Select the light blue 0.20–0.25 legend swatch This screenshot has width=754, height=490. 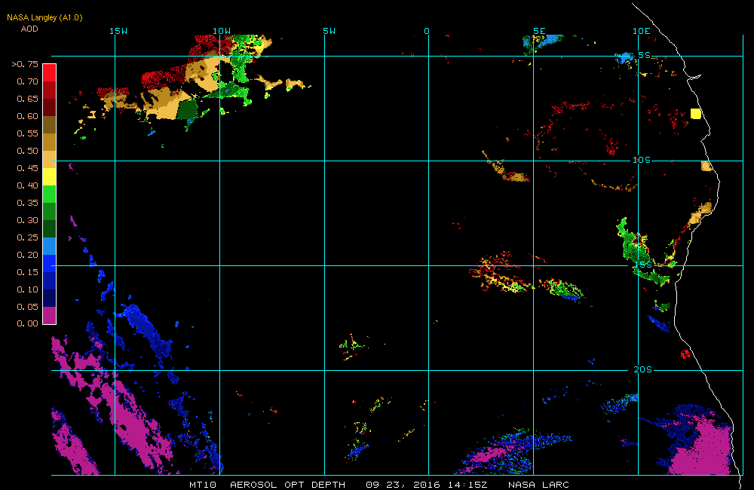[x=50, y=246]
